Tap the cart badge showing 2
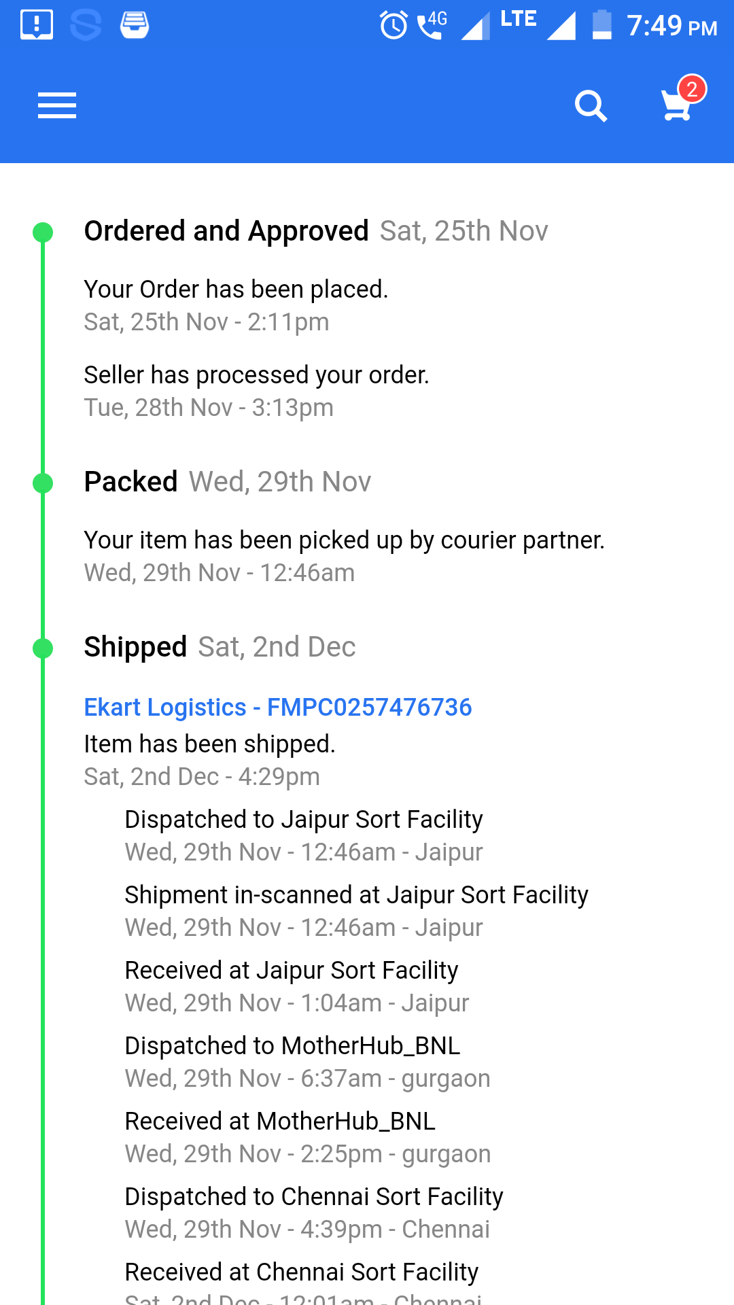The image size is (734, 1305). tap(692, 89)
